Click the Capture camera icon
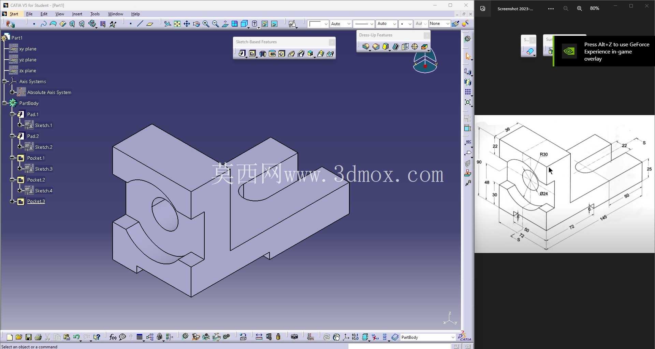The width and height of the screenshot is (655, 349). pos(294,337)
